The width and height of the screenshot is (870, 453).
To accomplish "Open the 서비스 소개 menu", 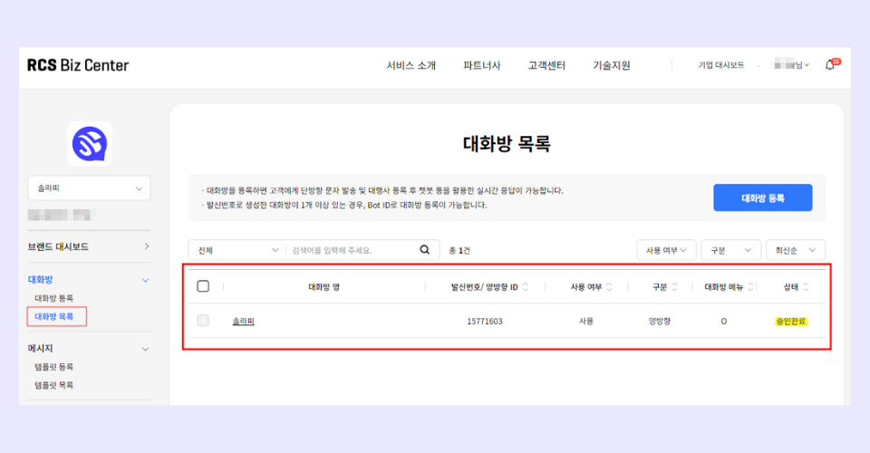I will coord(411,65).
